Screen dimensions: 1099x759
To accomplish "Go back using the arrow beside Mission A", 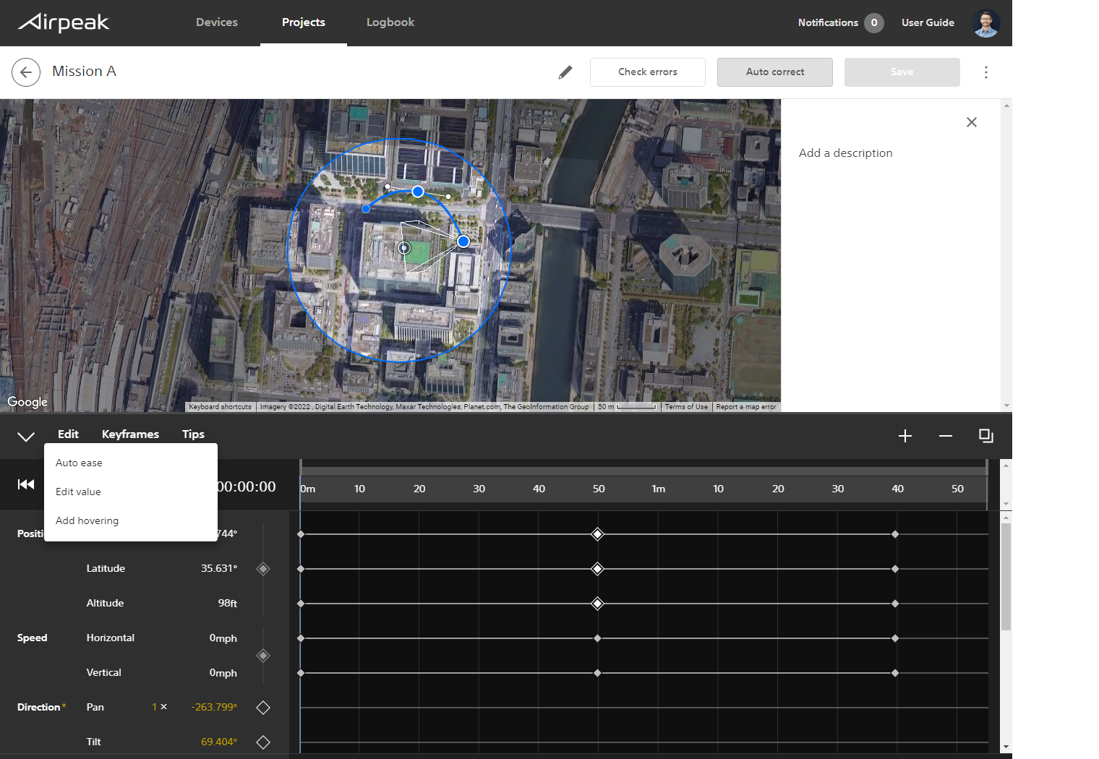I will pos(26,72).
